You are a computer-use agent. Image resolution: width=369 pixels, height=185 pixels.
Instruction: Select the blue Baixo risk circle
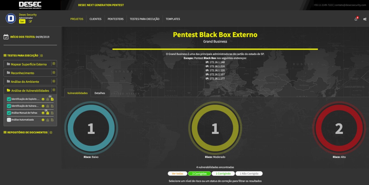pyautogui.click(x=91, y=128)
